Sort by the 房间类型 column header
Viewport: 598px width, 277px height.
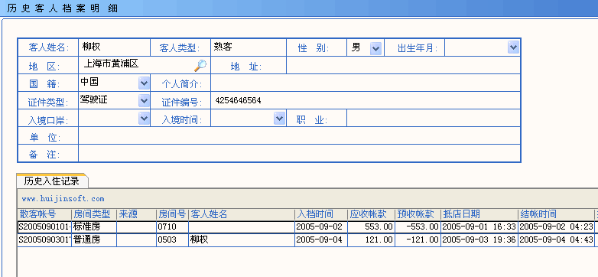click(94, 214)
